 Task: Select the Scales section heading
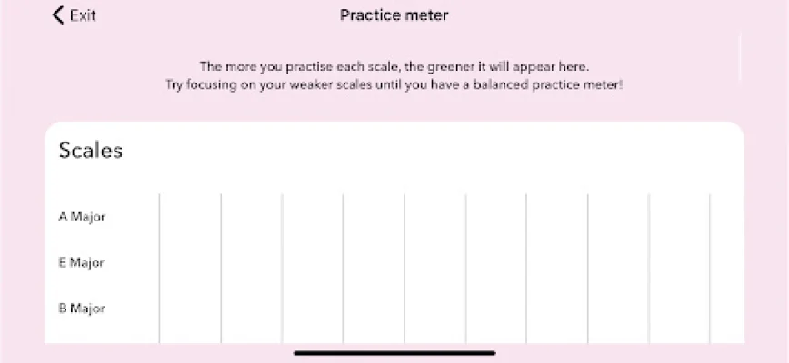tap(91, 151)
